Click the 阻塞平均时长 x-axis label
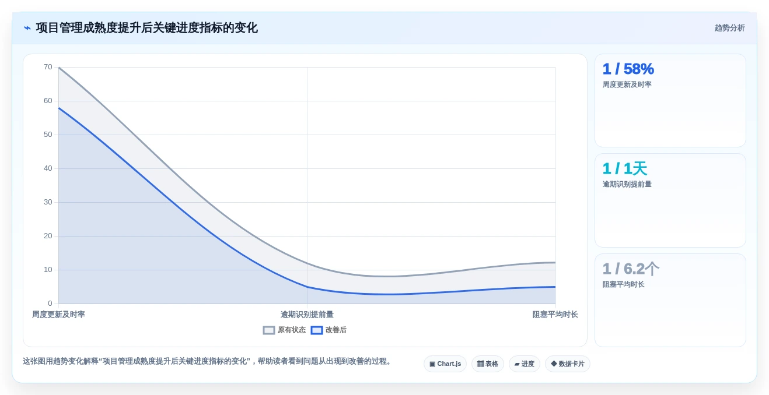This screenshot has width=769, height=395. (555, 315)
